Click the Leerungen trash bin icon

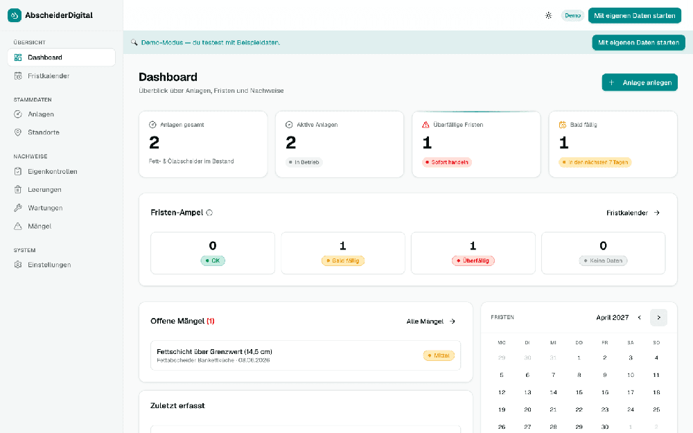click(18, 190)
